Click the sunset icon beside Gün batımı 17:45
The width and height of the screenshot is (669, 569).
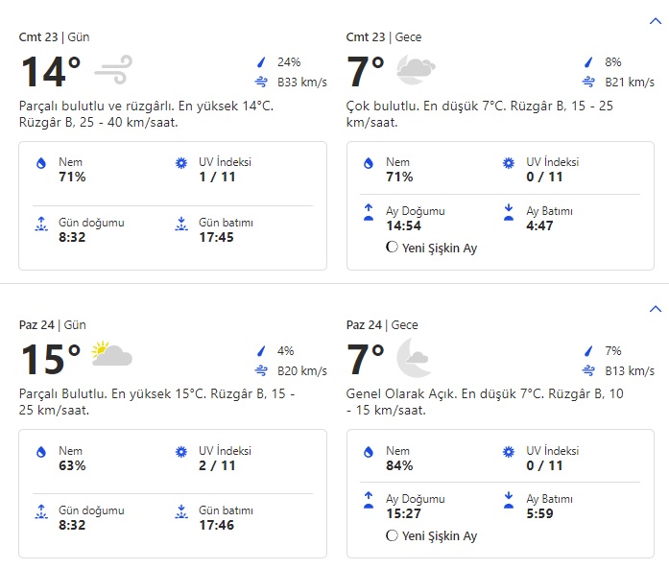pos(181,225)
